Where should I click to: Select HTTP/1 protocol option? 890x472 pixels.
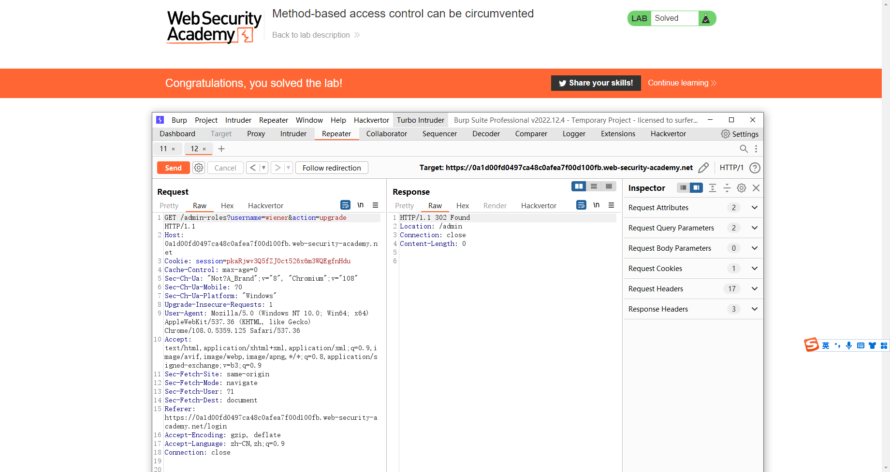[x=731, y=168]
